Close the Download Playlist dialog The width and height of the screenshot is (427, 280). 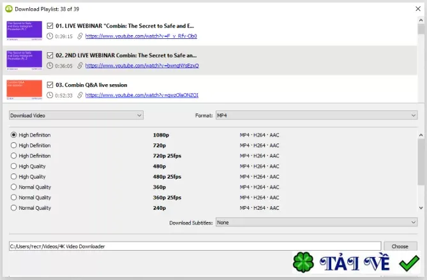click(418, 9)
